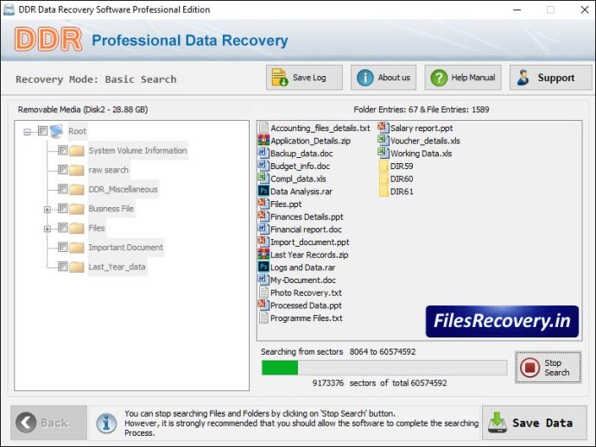Click the Logs and Data.rar icon
The width and height of the screenshot is (596, 447).
pos(263,267)
